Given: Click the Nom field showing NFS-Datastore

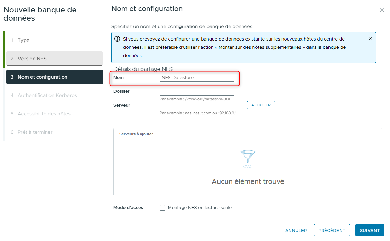Looking at the screenshot, I should point(197,77).
